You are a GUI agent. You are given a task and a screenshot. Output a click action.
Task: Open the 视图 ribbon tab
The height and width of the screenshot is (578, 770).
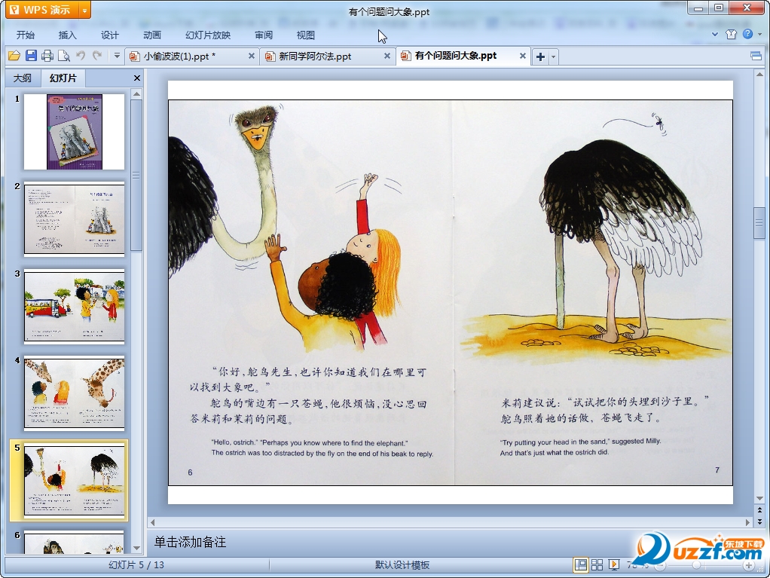[x=306, y=35]
